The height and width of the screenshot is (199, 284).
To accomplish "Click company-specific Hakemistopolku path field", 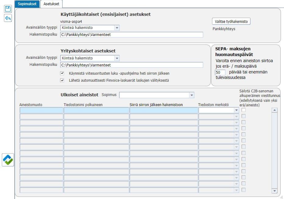I will 132,65.
